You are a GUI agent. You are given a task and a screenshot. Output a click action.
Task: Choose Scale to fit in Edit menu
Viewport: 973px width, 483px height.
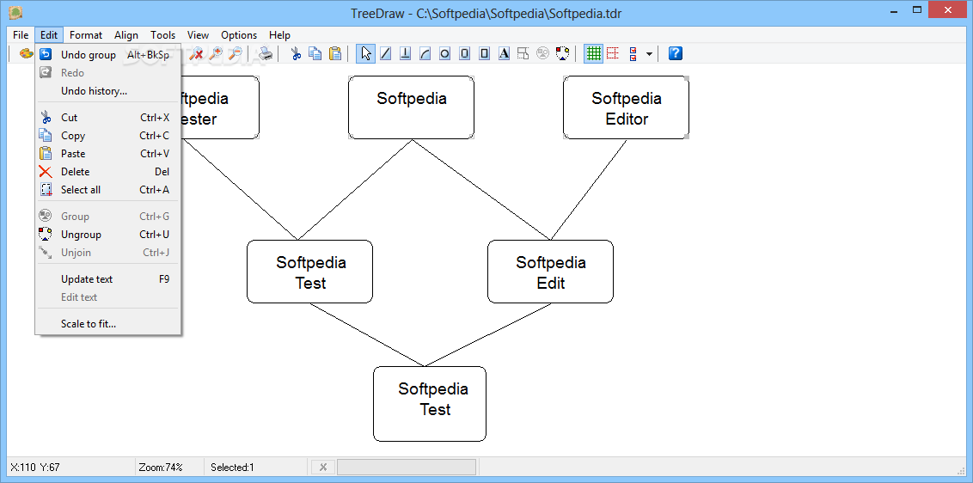tap(107, 323)
